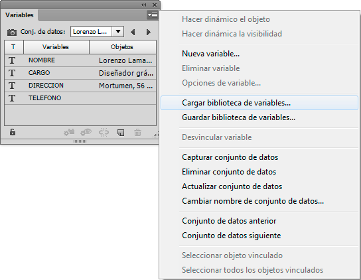Sort by the Objetos column header
This screenshot has height=280, width=361.
coord(123,47)
